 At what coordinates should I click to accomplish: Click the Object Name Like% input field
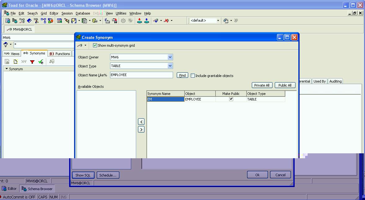[x=141, y=74]
